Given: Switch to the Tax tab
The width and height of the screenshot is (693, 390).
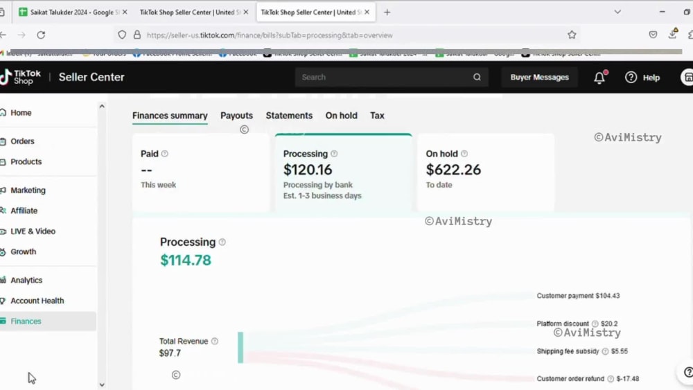Looking at the screenshot, I should click(x=377, y=116).
